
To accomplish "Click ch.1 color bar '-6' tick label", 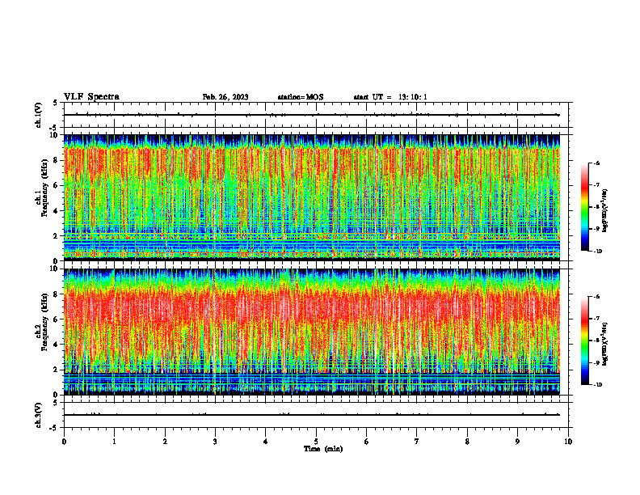I will 596,163.
